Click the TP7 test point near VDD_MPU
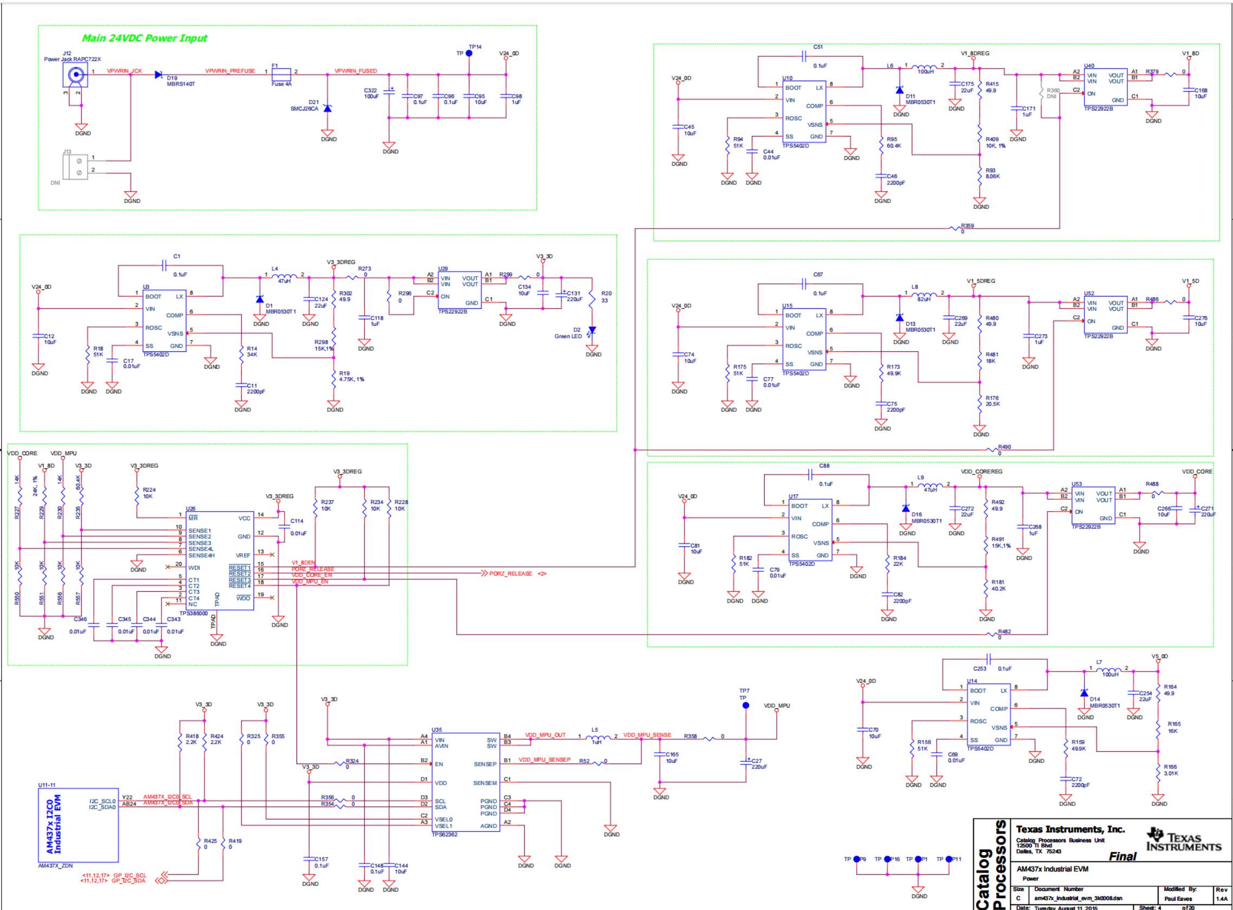The height and width of the screenshot is (910, 1233). point(746,705)
